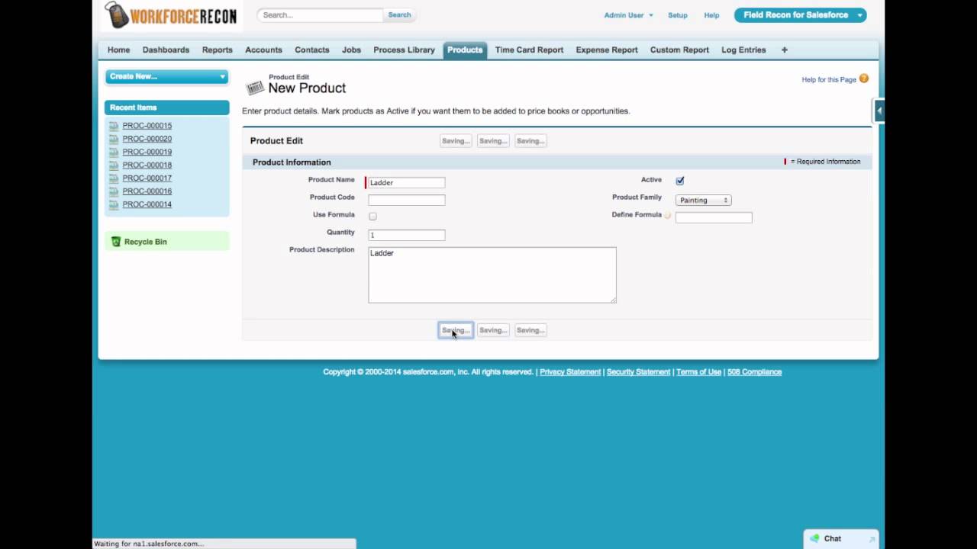Open the Admin User menu
The width and height of the screenshot is (977, 549).
(x=628, y=15)
